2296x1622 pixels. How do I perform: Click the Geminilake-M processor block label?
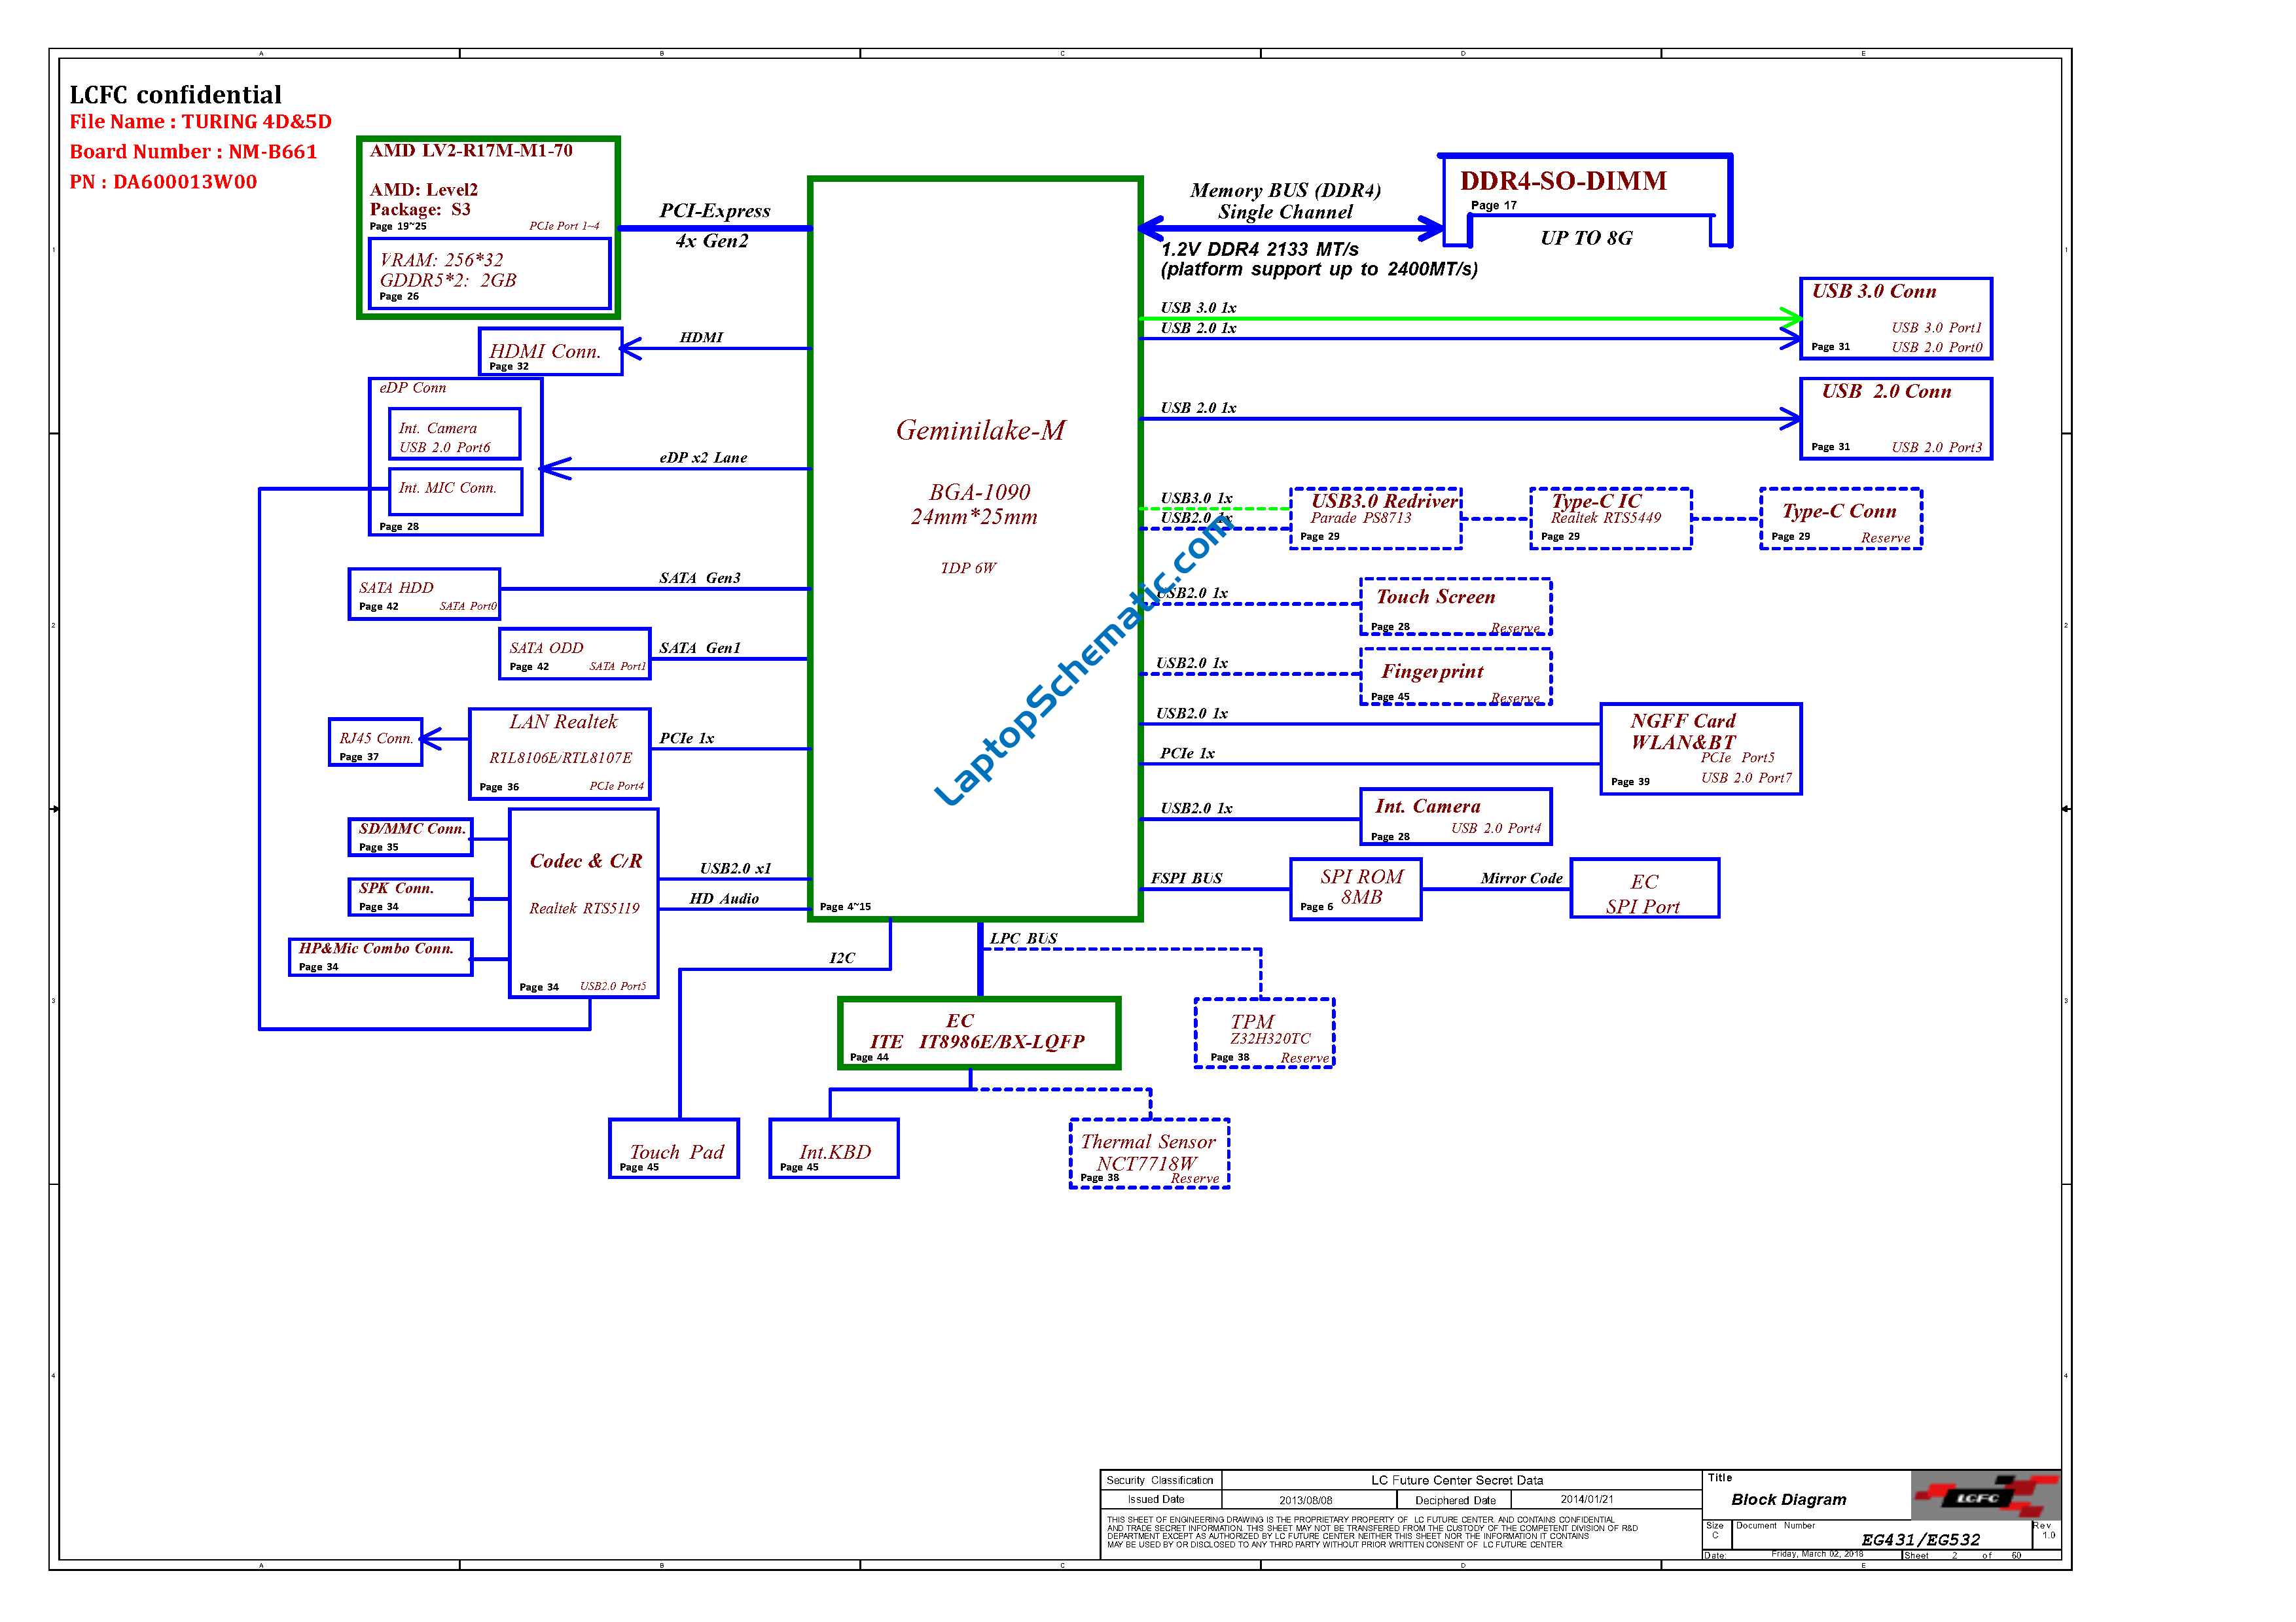(980, 431)
